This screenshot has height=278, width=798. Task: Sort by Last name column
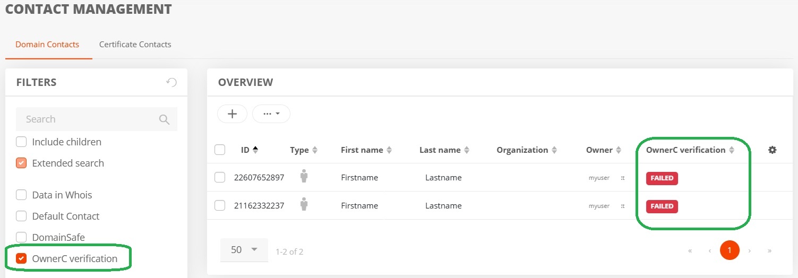(467, 150)
